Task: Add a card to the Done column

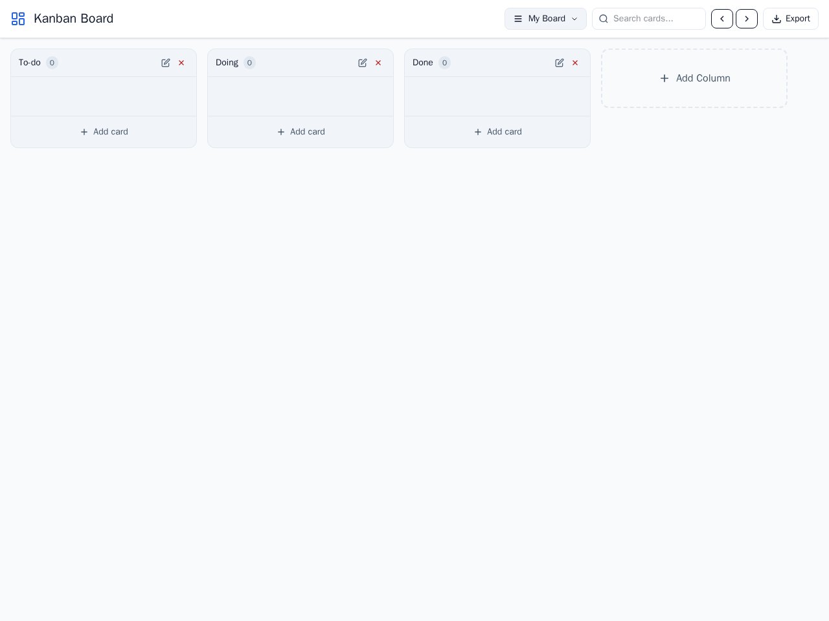Action: (497, 132)
